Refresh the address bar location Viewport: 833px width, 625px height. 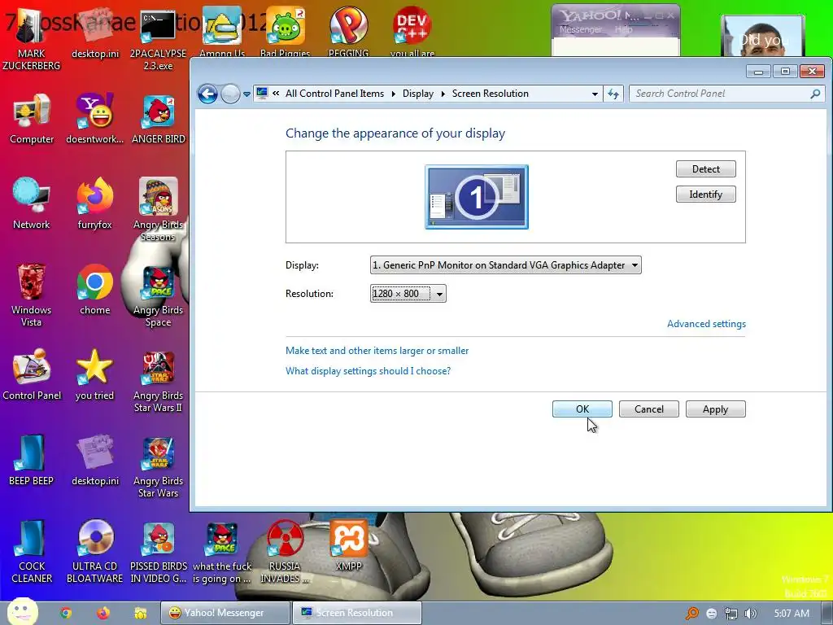point(613,94)
